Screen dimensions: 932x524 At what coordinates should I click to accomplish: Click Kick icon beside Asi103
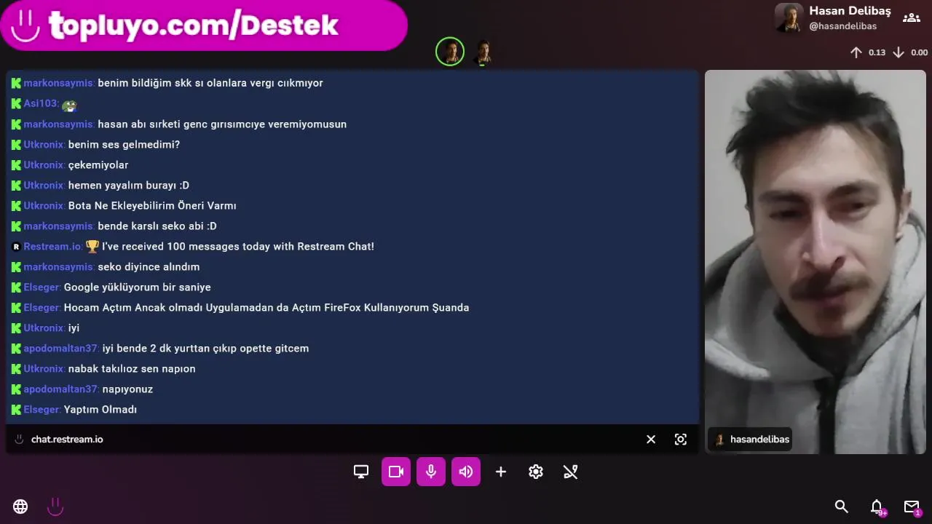click(16, 104)
